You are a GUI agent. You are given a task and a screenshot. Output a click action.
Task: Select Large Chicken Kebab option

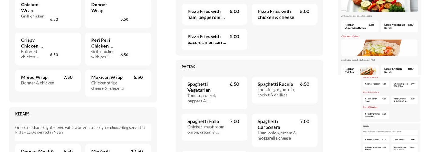(x=399, y=70)
